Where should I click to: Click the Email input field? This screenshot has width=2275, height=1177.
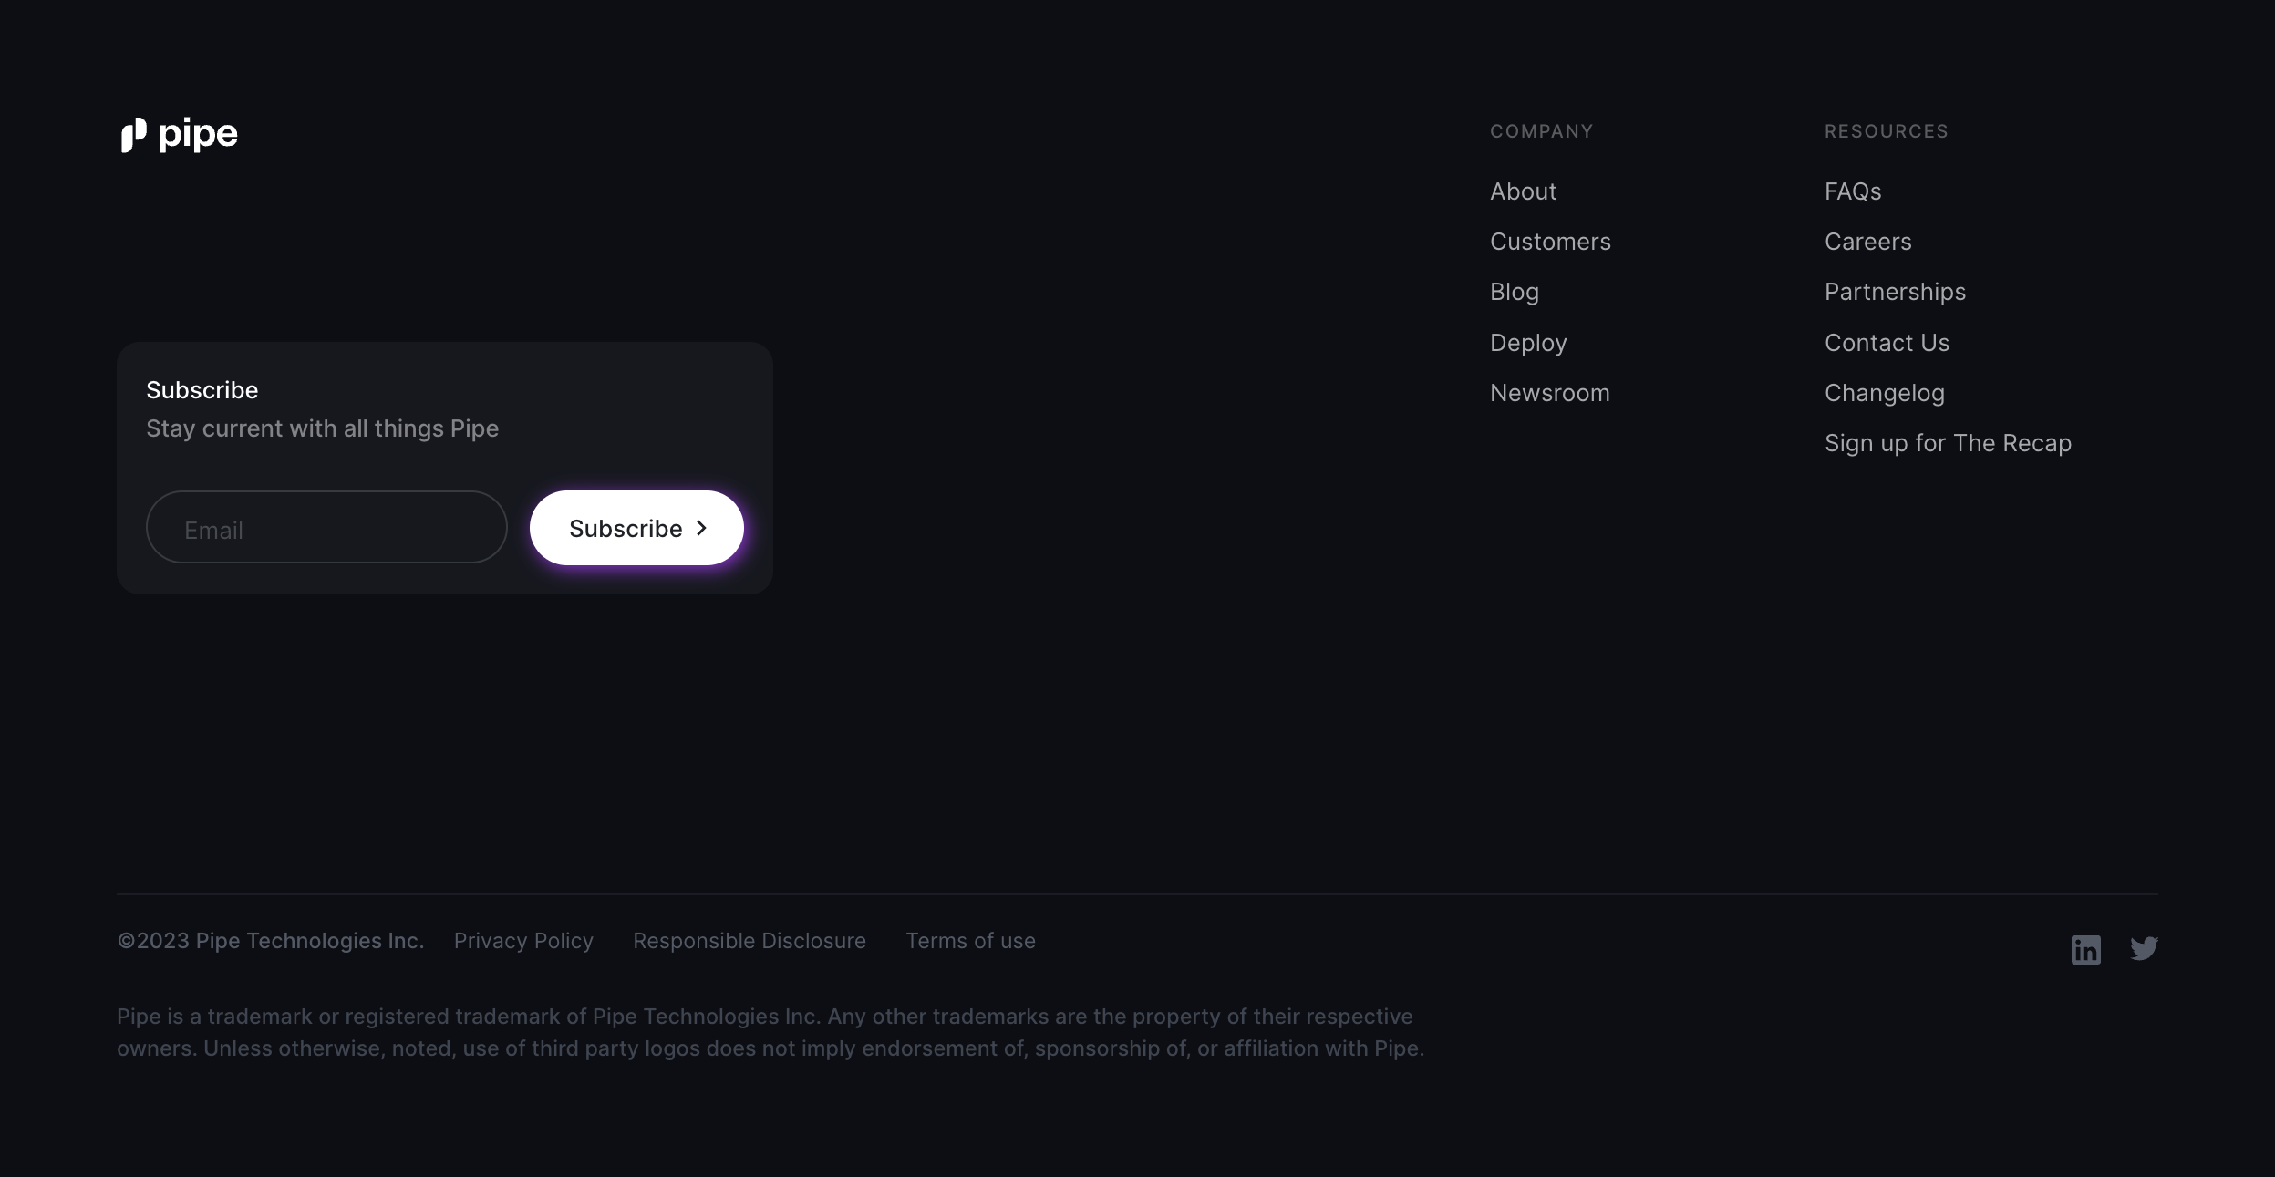[x=326, y=527]
